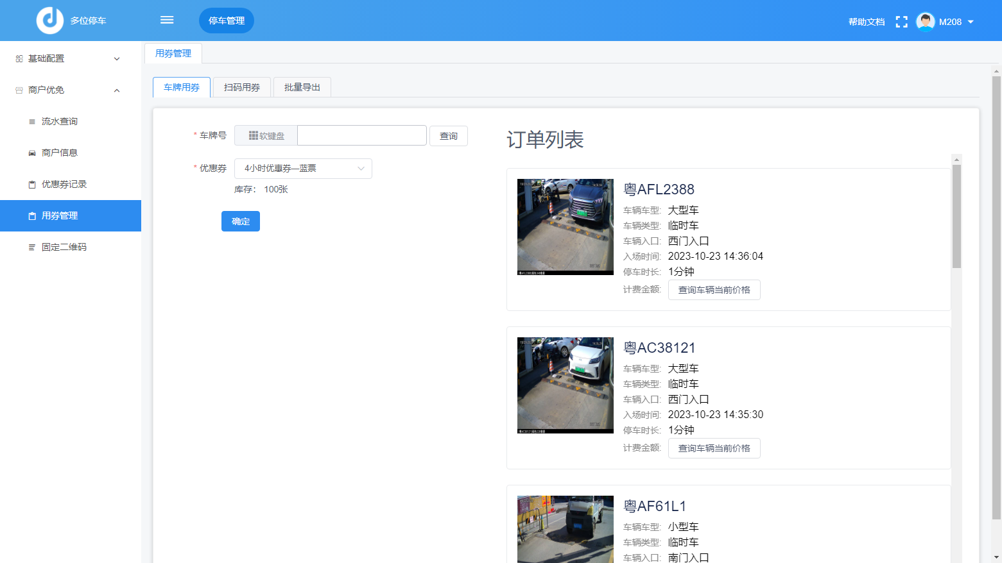Click entry time 2023-10-23 14:36:04
Image resolution: width=1002 pixels, height=563 pixels.
[716, 256]
